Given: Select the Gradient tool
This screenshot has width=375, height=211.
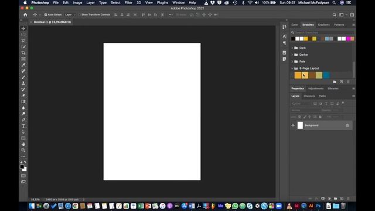Looking at the screenshot, I should (x=23, y=101).
